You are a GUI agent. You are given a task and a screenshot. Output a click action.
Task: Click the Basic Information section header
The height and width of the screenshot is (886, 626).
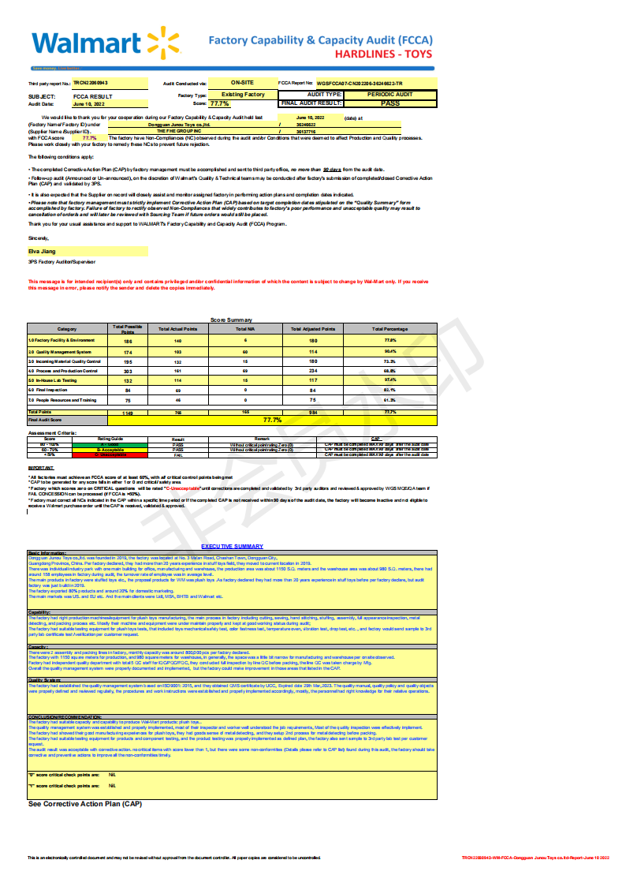[x=232, y=552]
